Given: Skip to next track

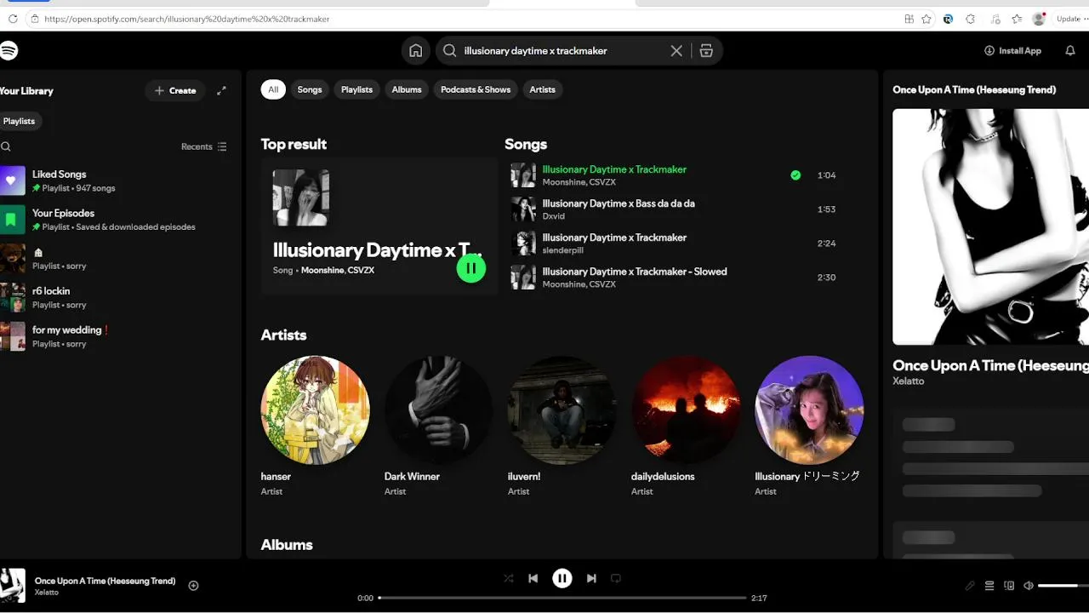Looking at the screenshot, I should coord(591,578).
